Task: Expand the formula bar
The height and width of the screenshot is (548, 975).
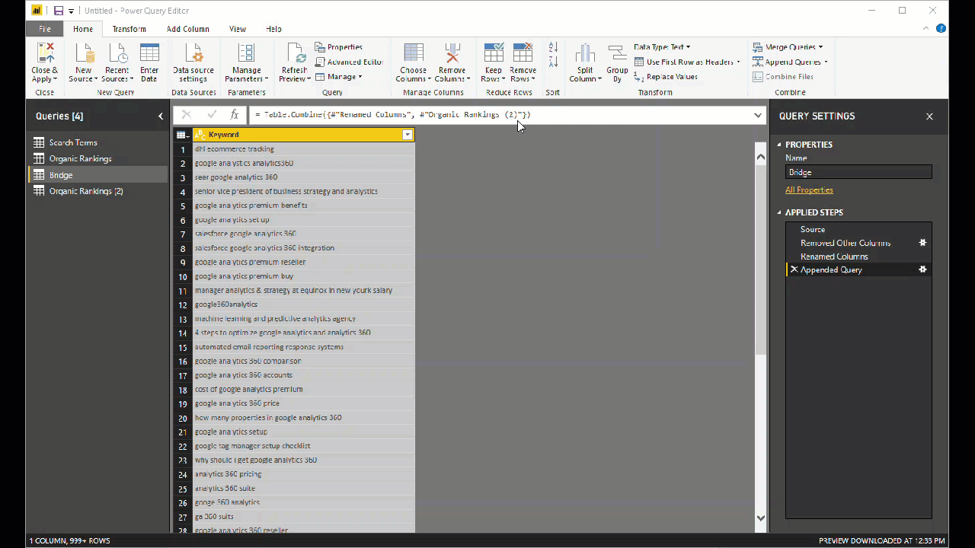Action: tap(758, 116)
